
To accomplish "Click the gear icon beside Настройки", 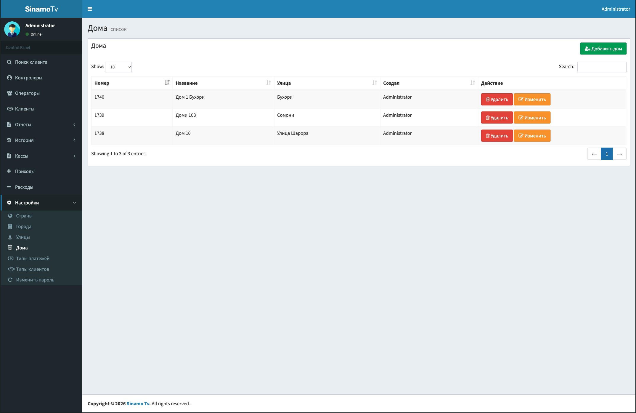I will tap(9, 203).
